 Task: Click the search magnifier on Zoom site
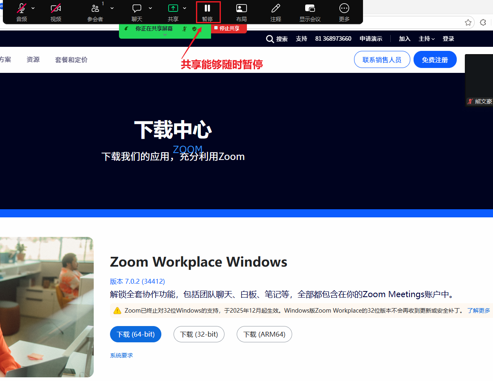270,39
